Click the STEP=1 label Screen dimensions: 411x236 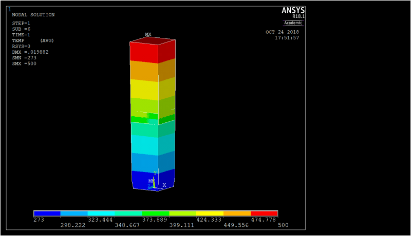pyautogui.click(x=21, y=23)
